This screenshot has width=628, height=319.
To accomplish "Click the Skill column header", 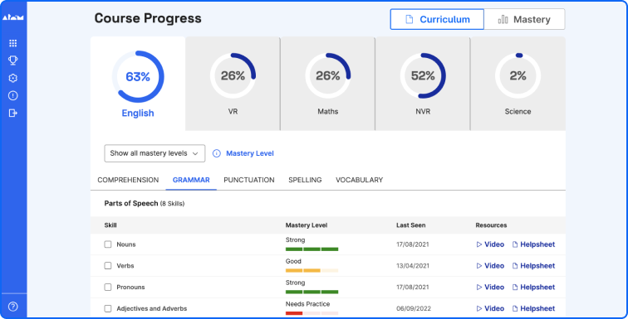I will (x=110, y=225).
